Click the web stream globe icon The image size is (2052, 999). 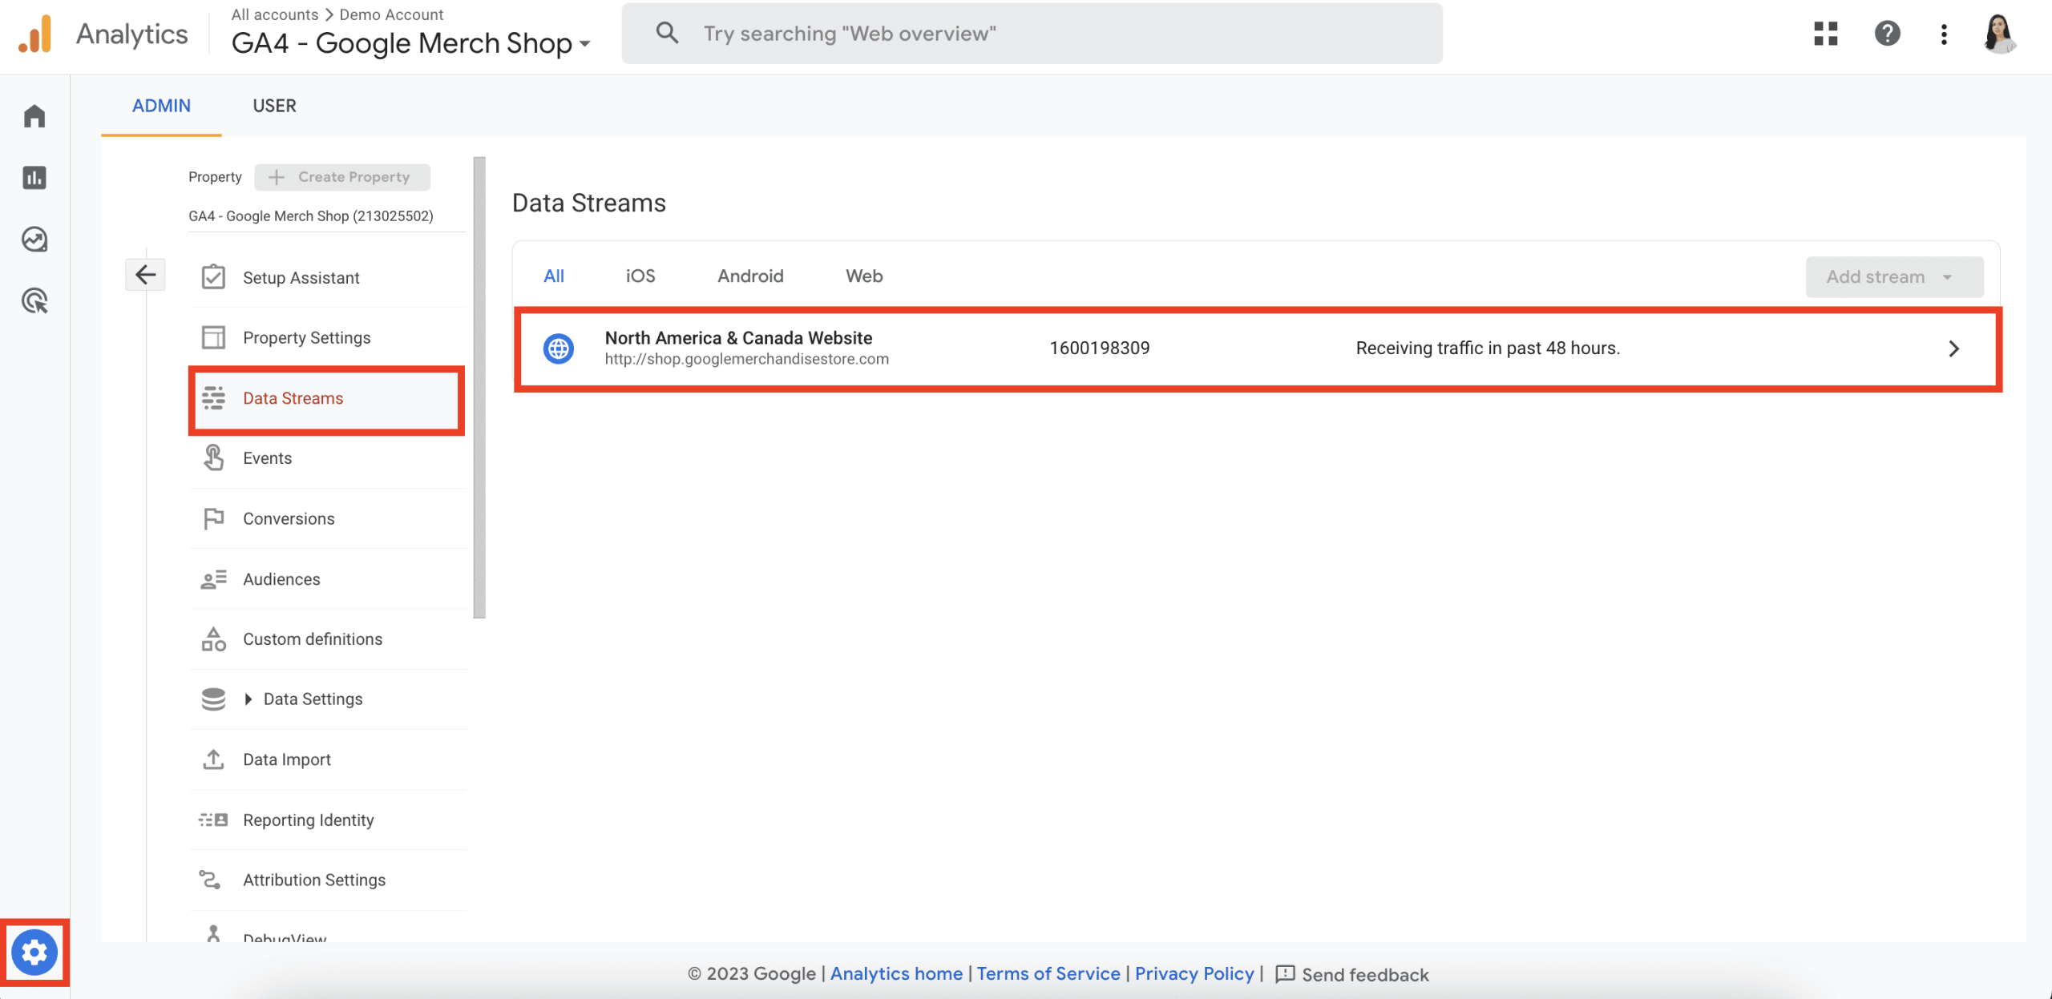pyautogui.click(x=559, y=348)
